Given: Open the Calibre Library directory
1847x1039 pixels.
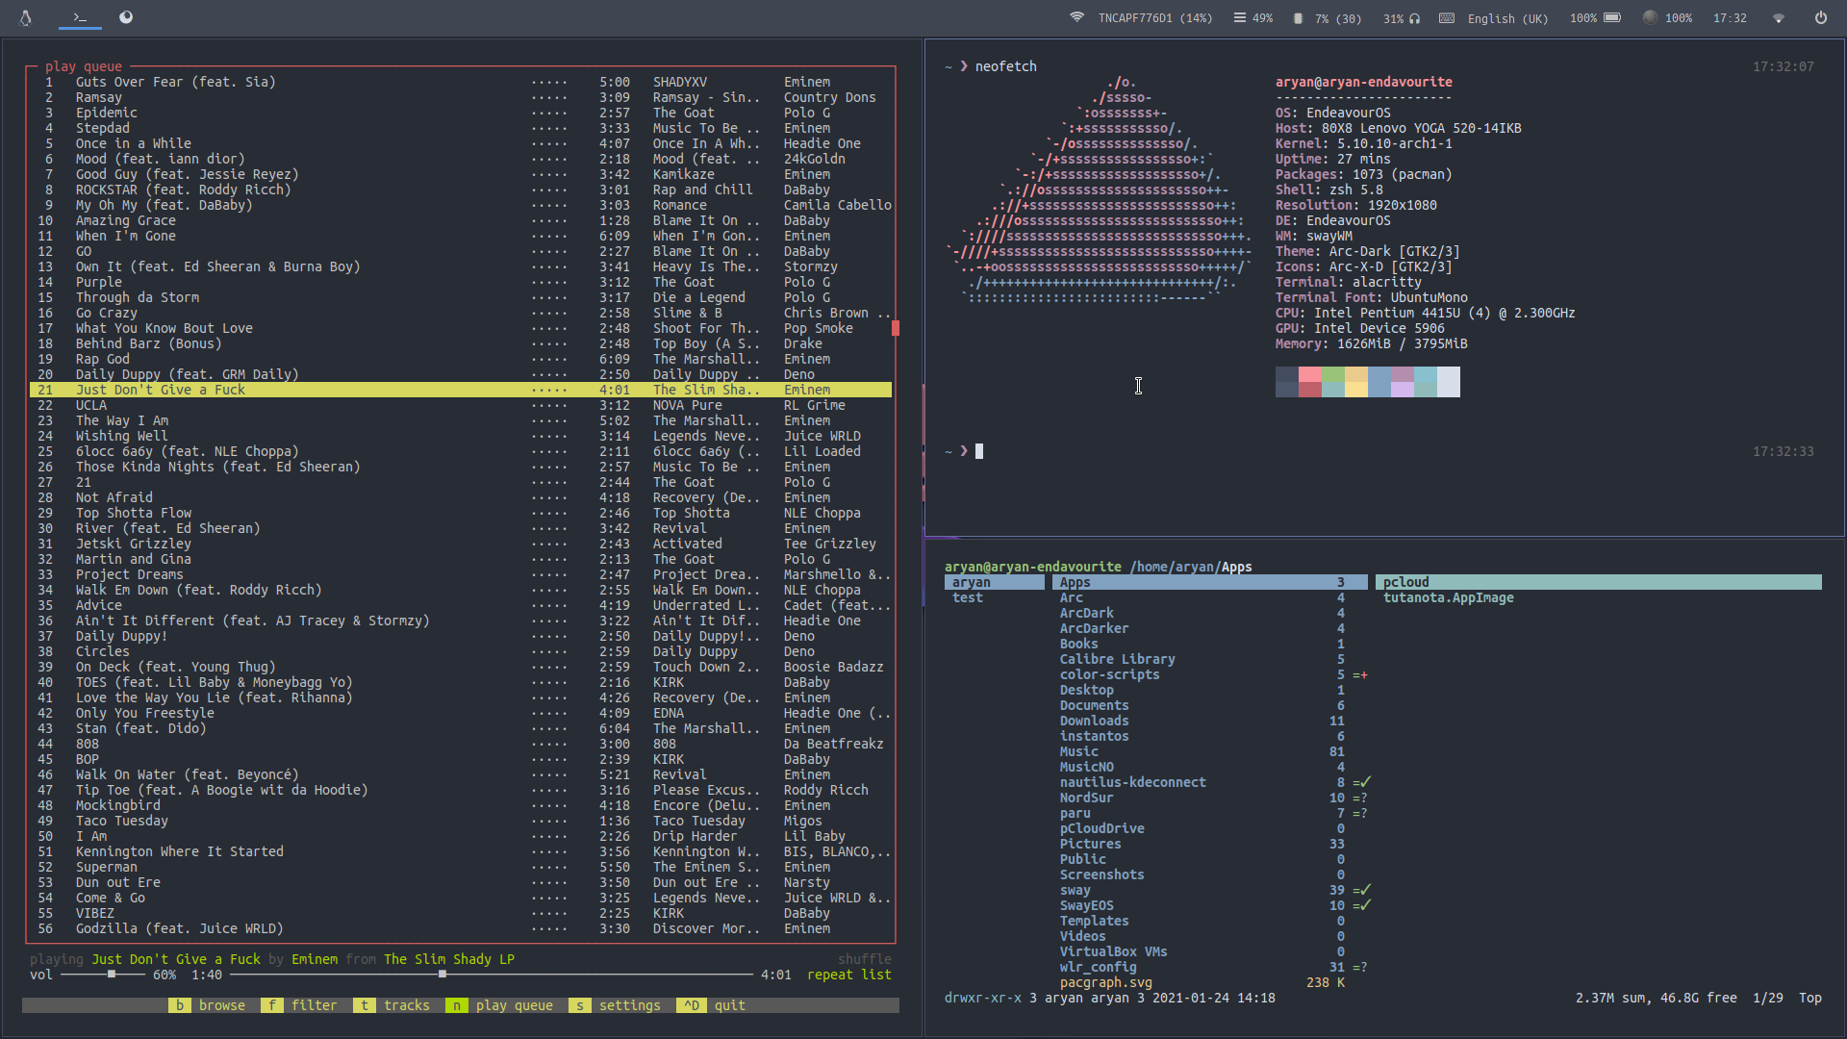Looking at the screenshot, I should 1210,659.
